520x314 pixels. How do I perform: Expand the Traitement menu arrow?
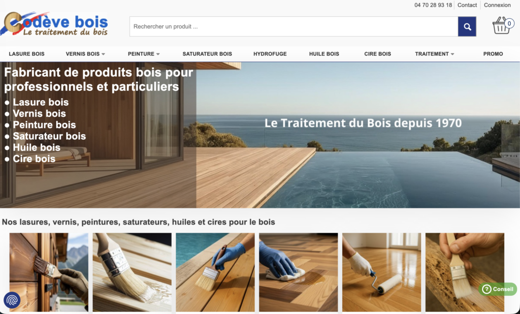[452, 54]
